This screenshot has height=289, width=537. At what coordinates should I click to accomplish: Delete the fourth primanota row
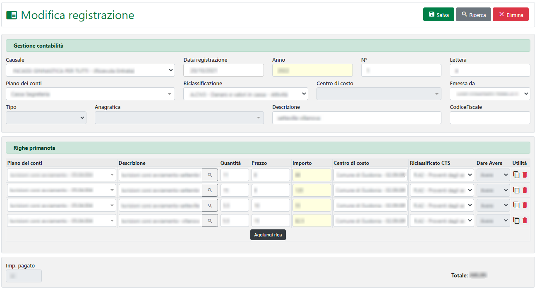pyautogui.click(x=525, y=220)
